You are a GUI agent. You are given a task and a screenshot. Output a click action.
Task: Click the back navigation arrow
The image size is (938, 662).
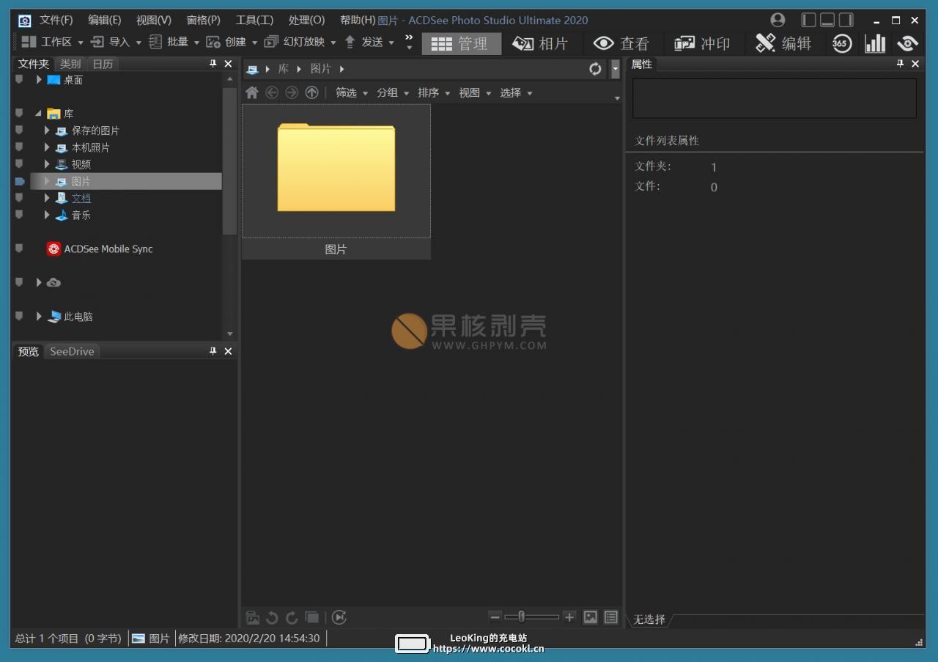(x=272, y=92)
